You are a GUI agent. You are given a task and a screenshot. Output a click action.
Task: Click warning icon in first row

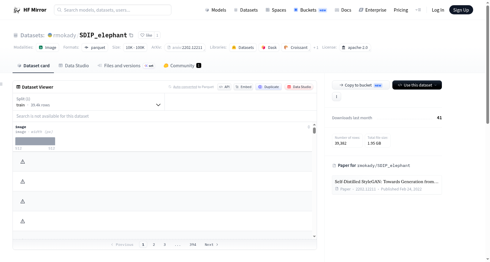[x=23, y=161]
